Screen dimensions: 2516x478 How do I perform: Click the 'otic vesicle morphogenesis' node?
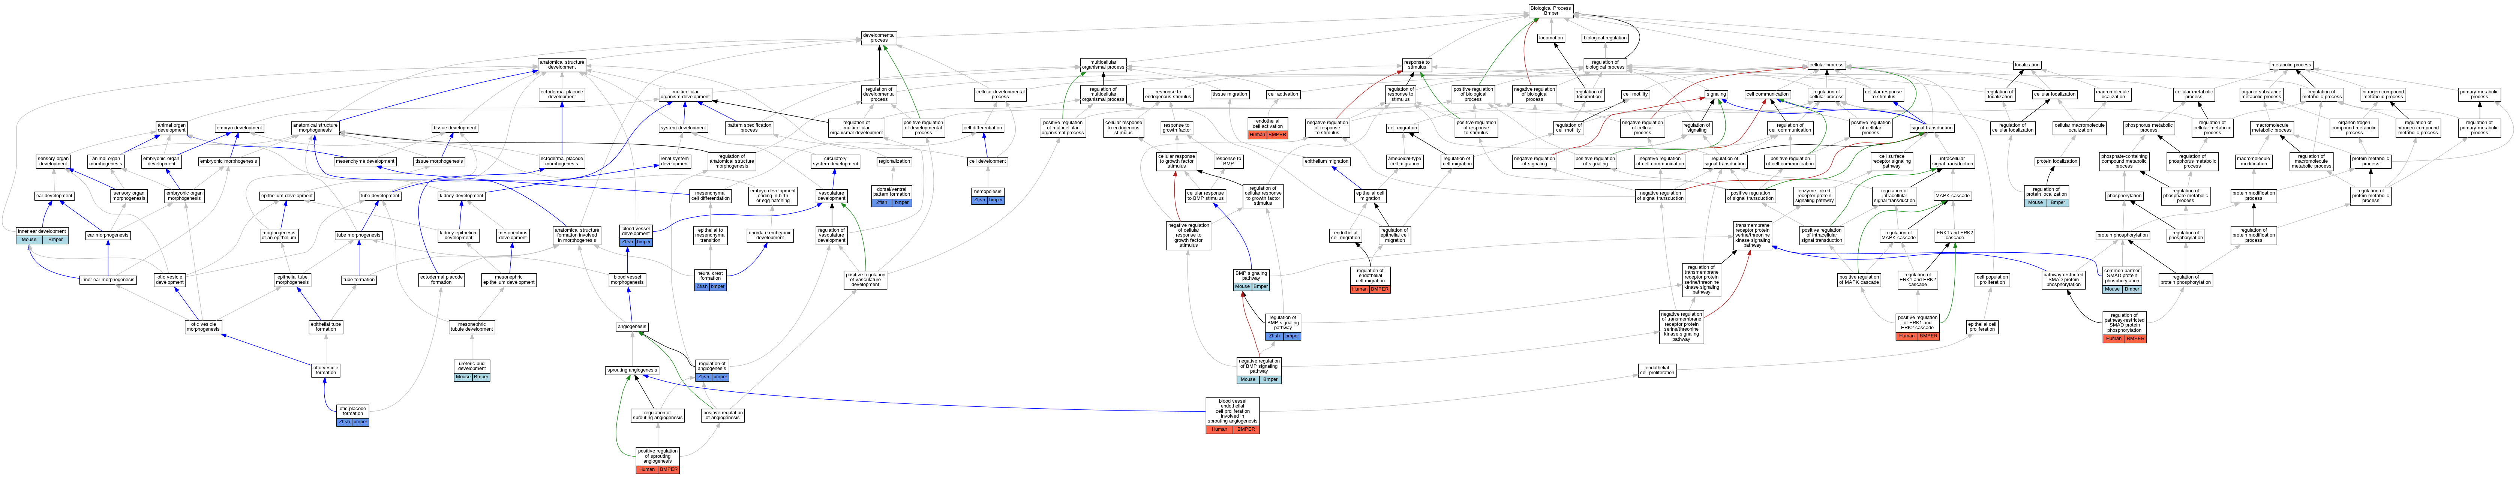[203, 327]
